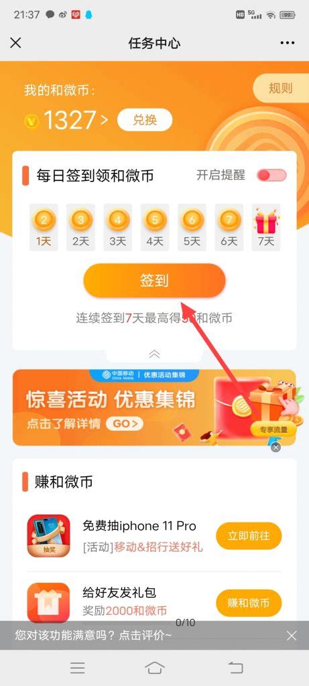Toggle the 开启提醒 reminder switch
The image size is (309, 686).
pyautogui.click(x=271, y=176)
